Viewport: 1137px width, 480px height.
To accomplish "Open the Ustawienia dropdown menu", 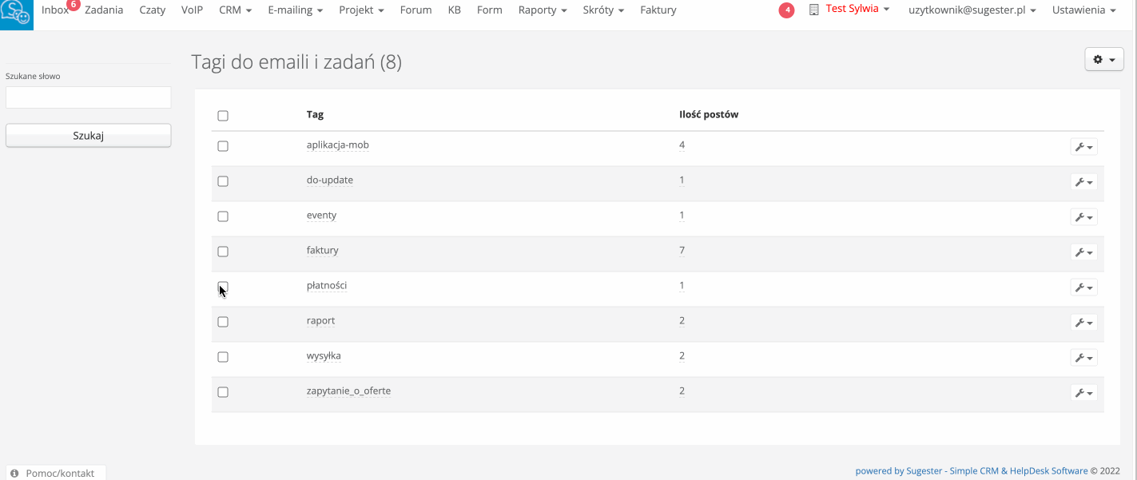I will point(1084,10).
